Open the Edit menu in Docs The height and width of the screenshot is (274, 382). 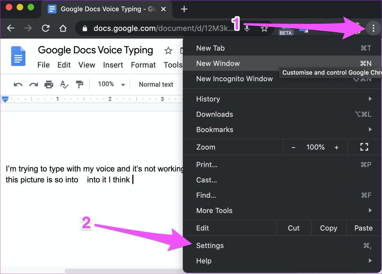tap(64, 65)
